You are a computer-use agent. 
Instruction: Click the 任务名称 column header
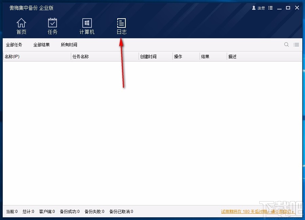[x=81, y=56]
